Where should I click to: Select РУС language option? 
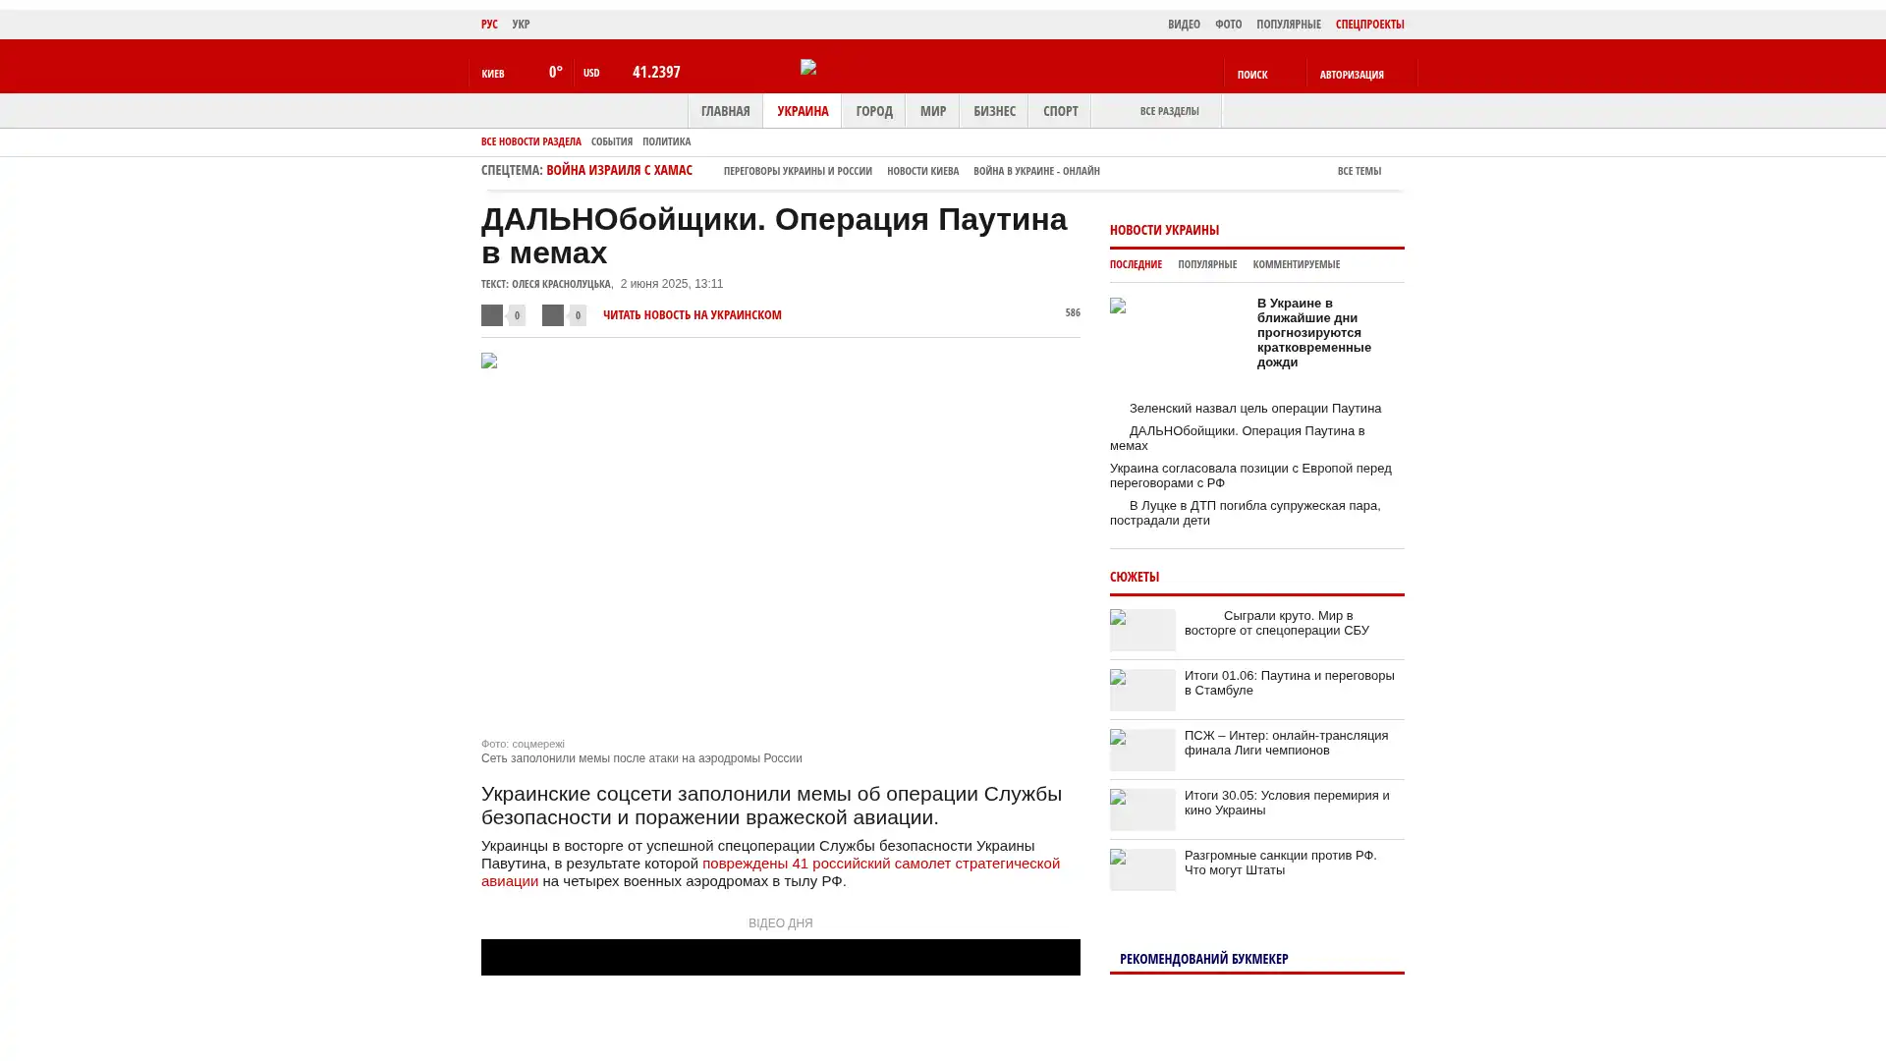coord(489,25)
